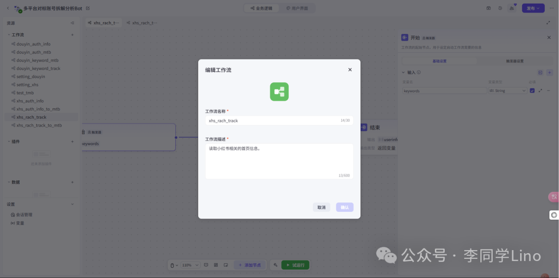
Task: Click debug tool icon beside 试运行
Action: (275, 265)
